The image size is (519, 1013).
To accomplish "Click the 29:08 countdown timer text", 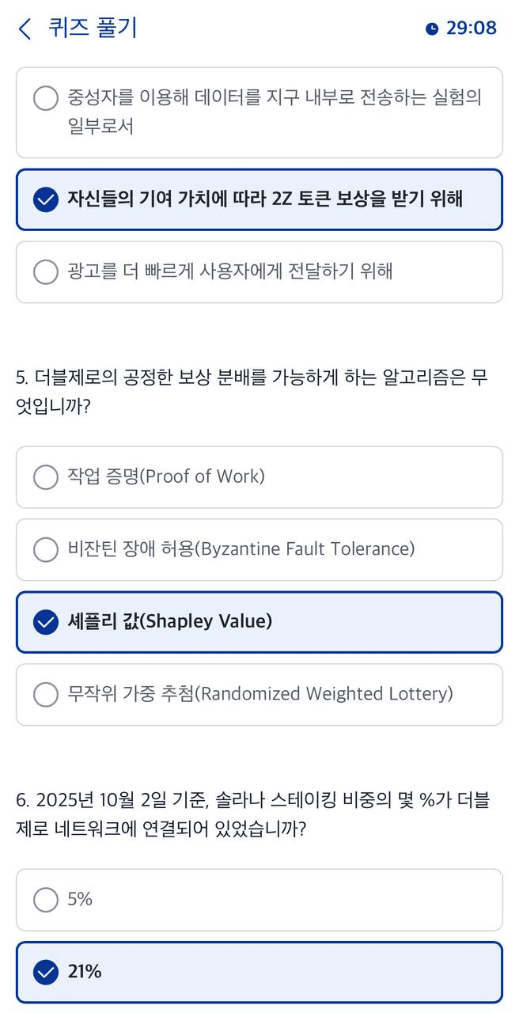I will [x=472, y=28].
